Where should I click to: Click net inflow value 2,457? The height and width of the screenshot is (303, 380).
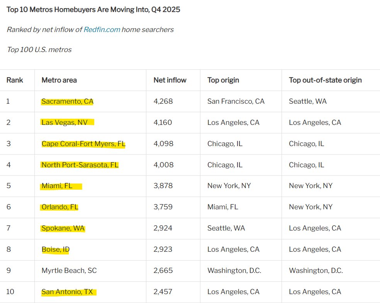(x=163, y=292)
